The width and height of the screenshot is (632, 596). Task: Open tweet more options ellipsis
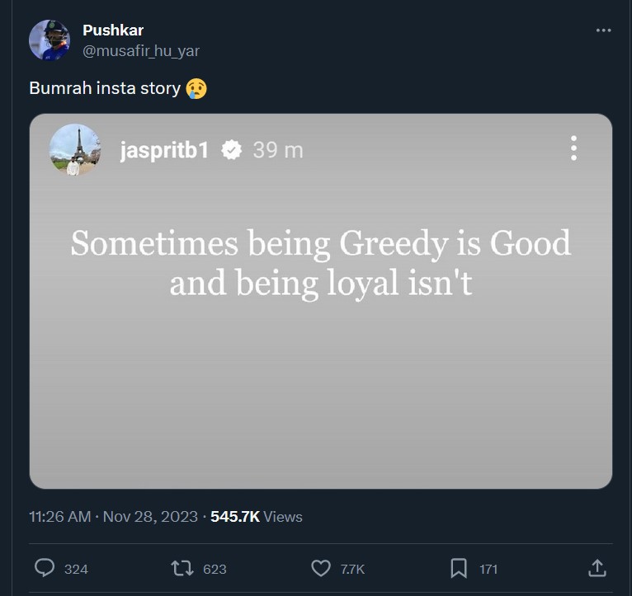tap(603, 31)
